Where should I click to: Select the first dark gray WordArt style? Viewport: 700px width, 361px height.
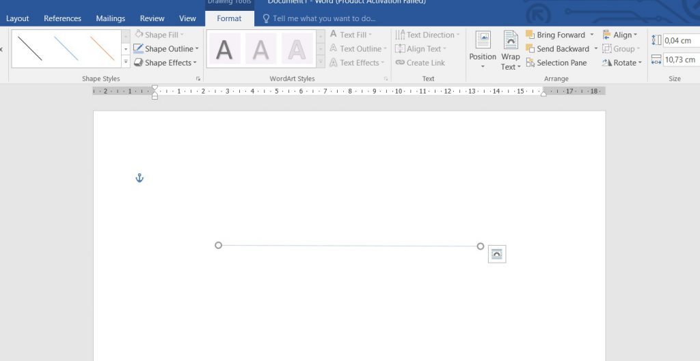coord(224,48)
